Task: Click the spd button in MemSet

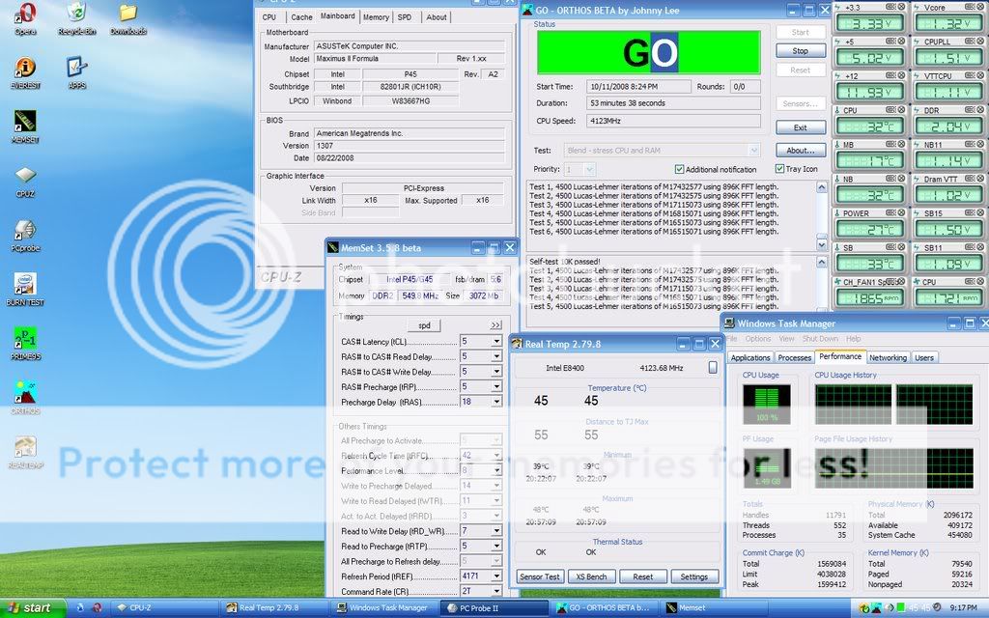Action: coord(424,325)
